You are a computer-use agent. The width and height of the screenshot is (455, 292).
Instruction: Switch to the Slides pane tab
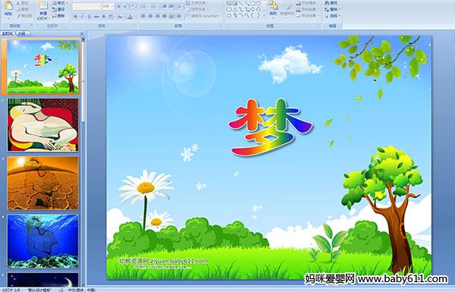tap(8, 33)
